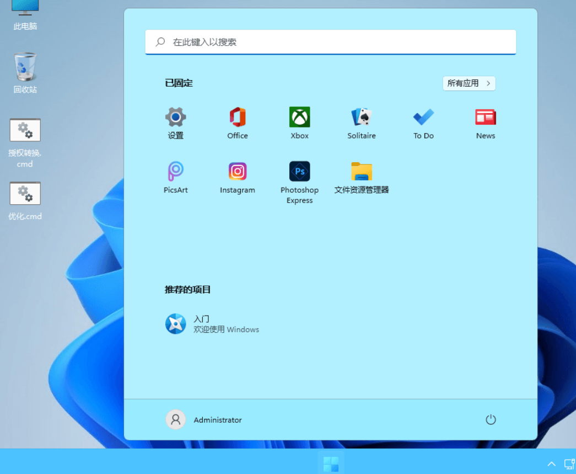Viewport: 576px width, 474px height.
Task: Open the 设置 (Settings) pinned app
Action: [176, 123]
